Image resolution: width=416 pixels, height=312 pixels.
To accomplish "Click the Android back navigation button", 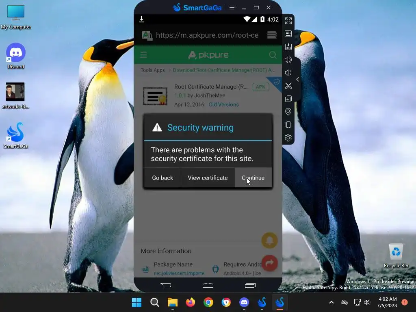I will 166,285.
